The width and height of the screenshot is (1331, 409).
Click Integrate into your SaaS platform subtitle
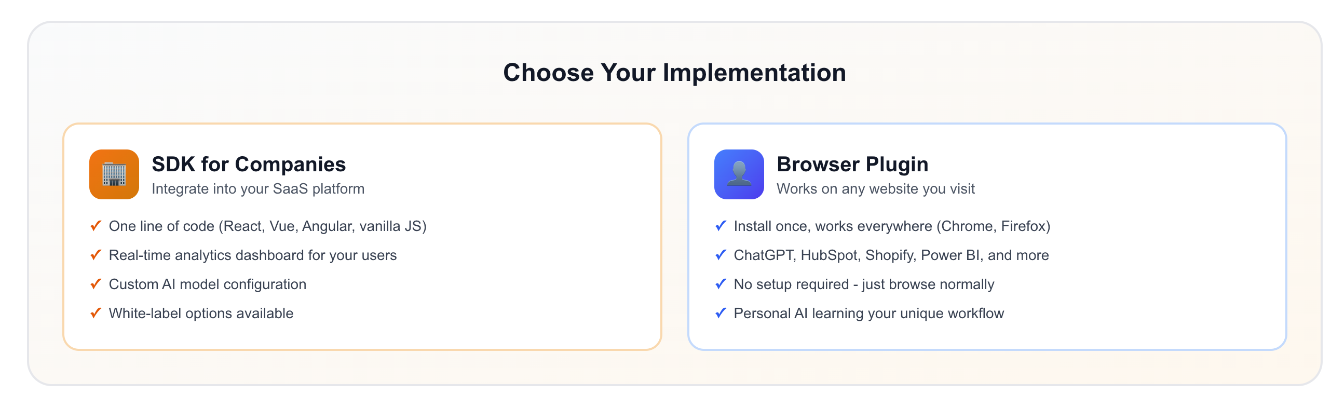(x=258, y=188)
